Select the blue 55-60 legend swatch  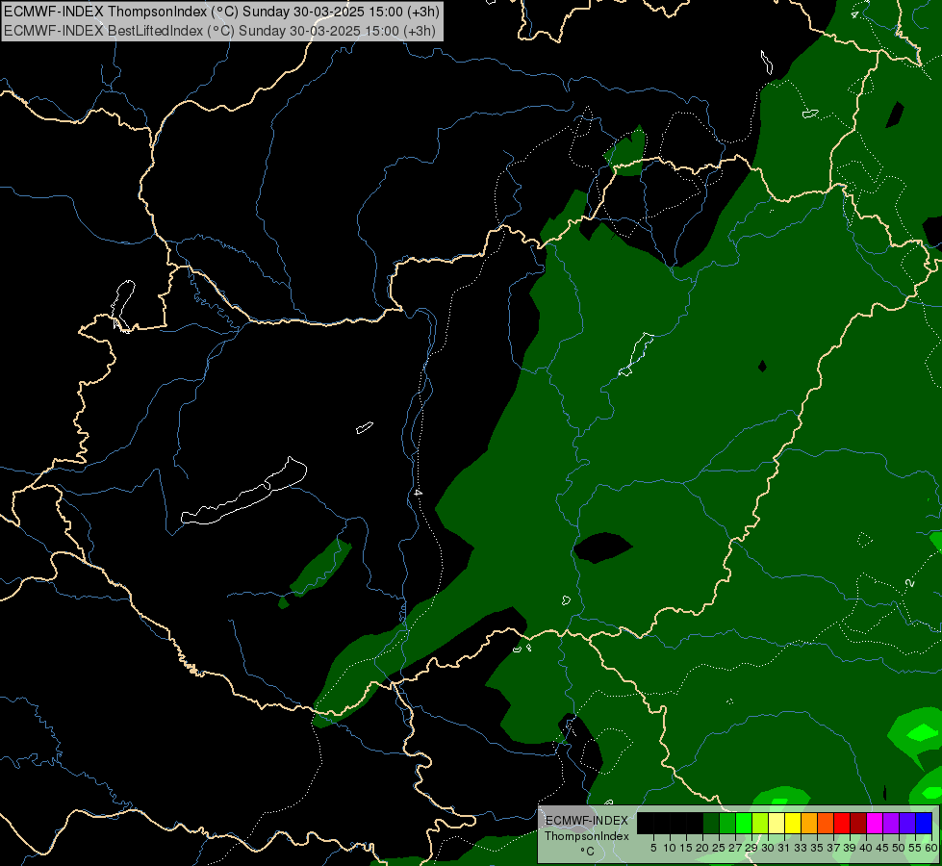(924, 823)
